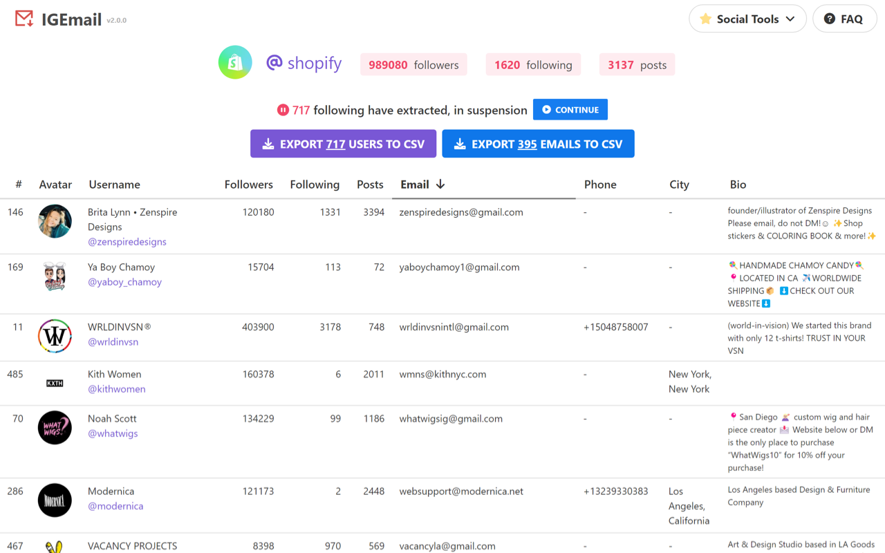Click row number 485

coord(15,374)
